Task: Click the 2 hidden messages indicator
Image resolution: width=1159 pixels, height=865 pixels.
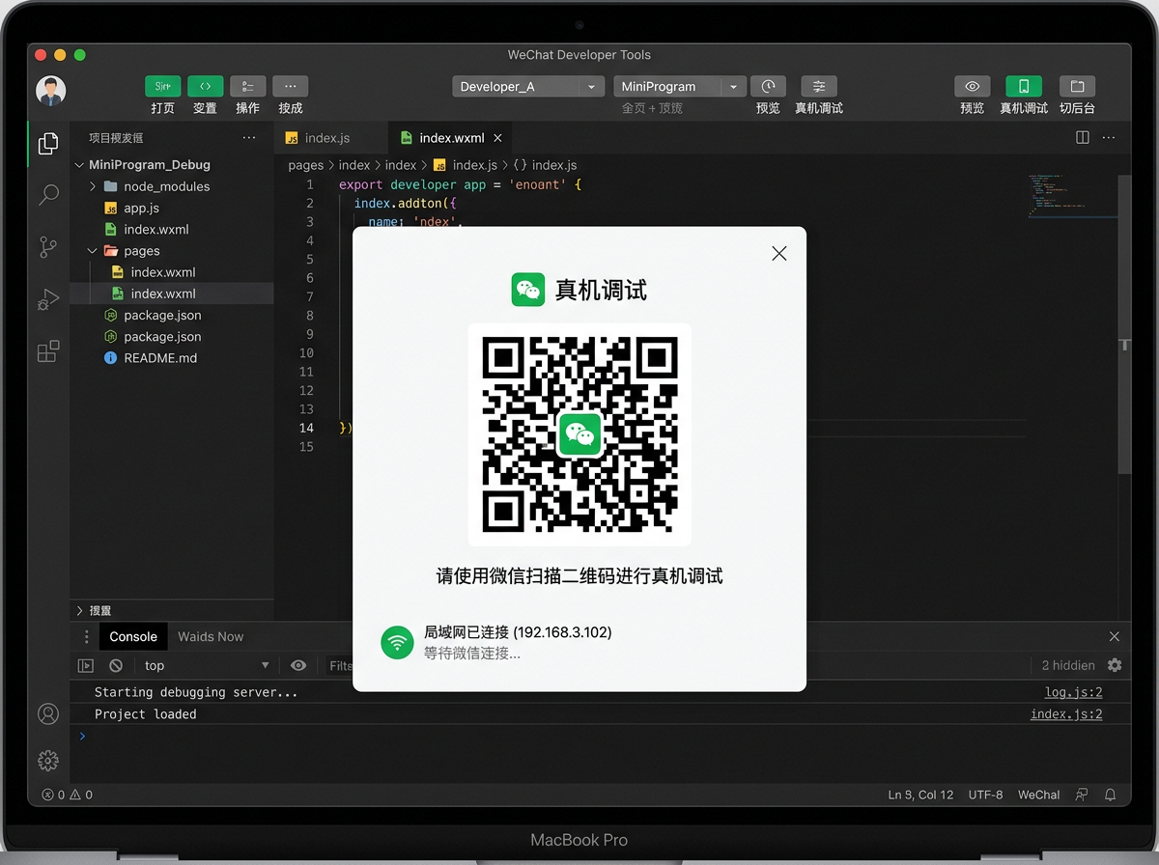Action: [x=1068, y=665]
